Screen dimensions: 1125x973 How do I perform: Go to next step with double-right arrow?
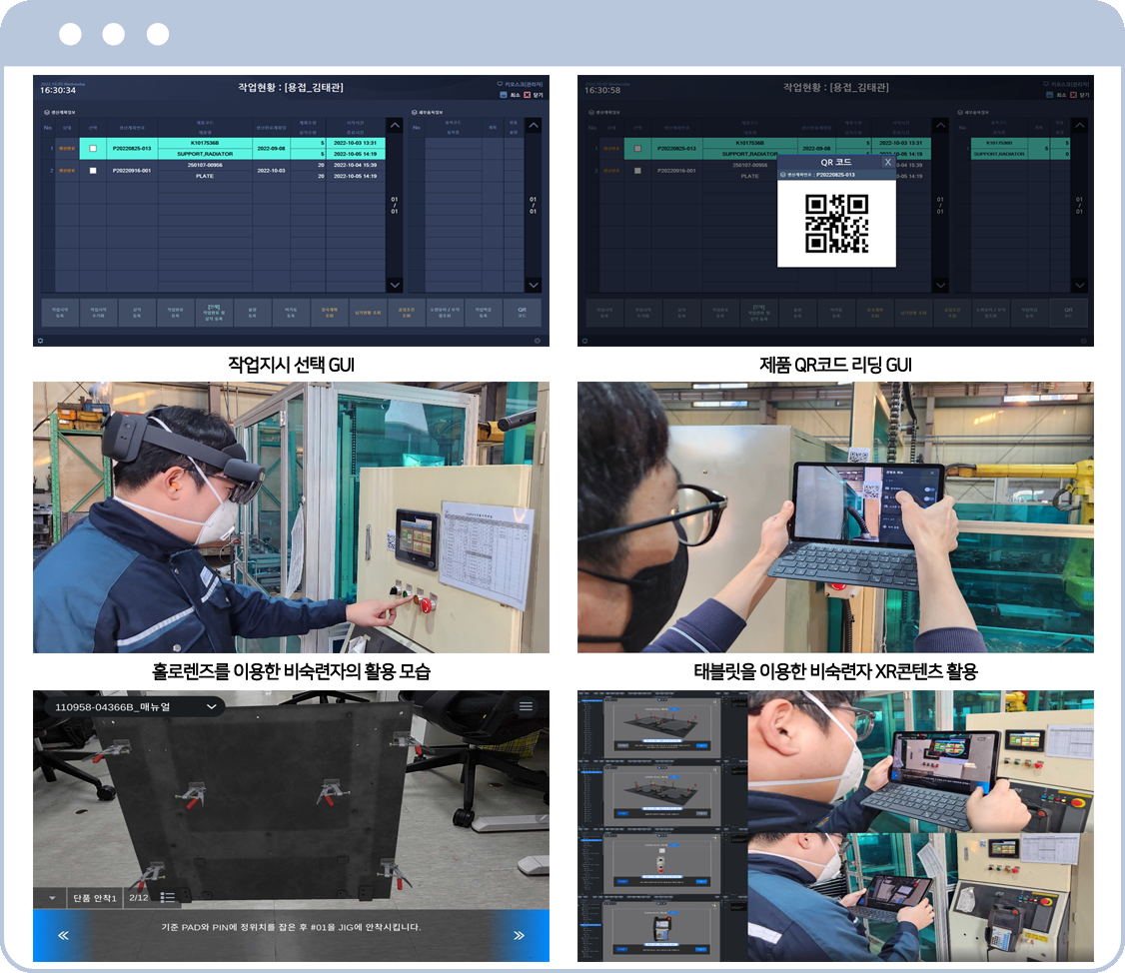(x=519, y=935)
